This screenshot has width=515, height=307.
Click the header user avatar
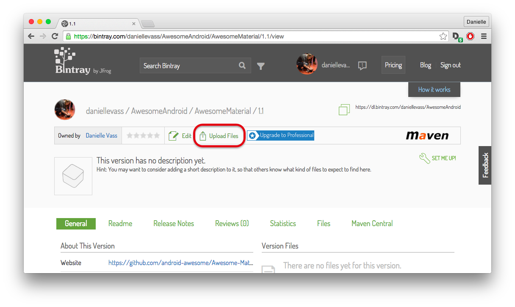(x=307, y=64)
